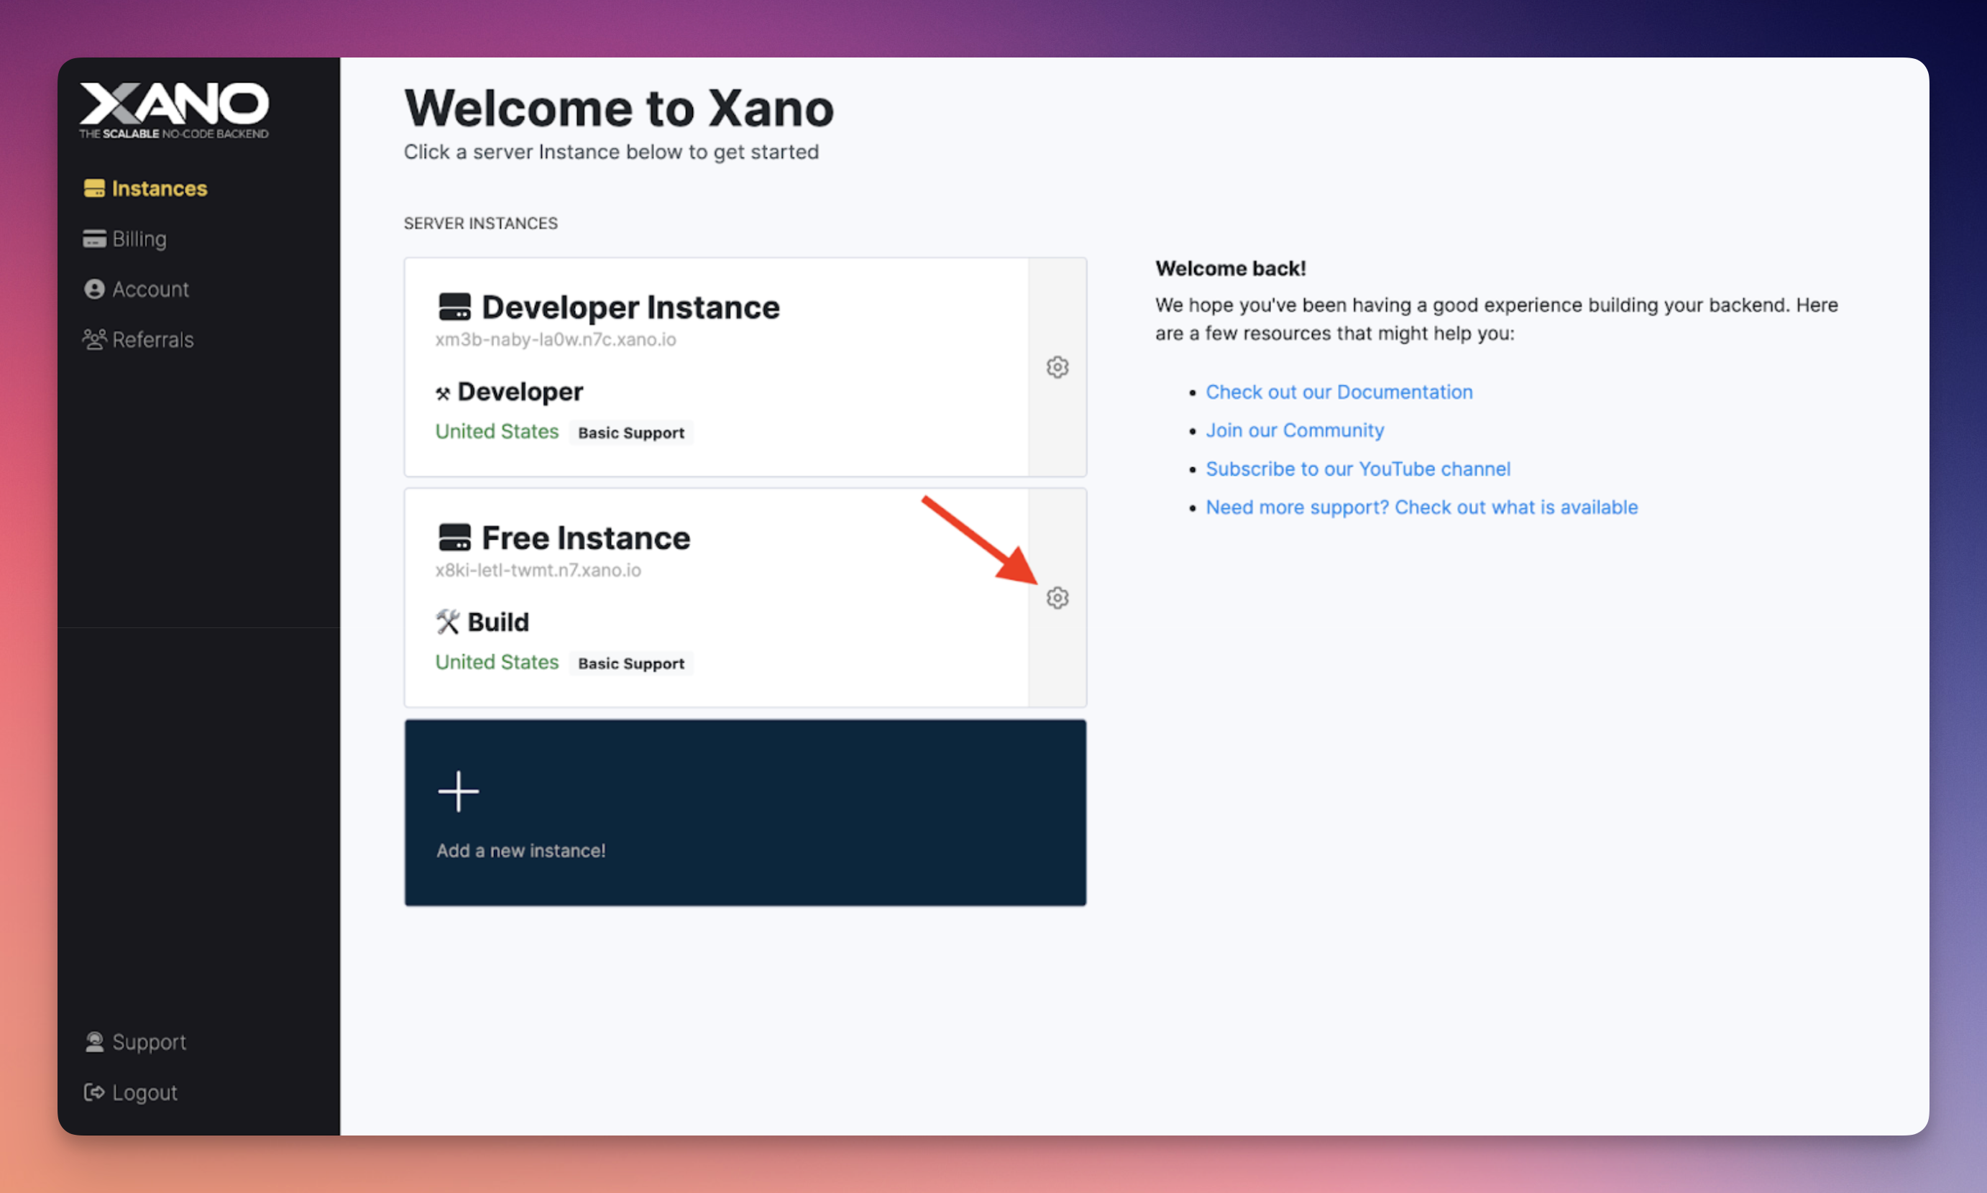Click the Logout arrow icon

[x=94, y=1092]
